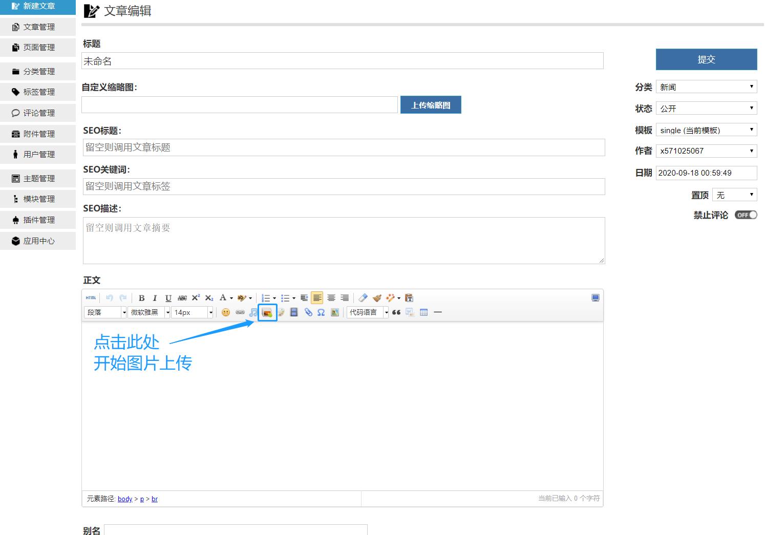Click the 提交 submit button
Screen dimensions: 765x535
point(707,59)
